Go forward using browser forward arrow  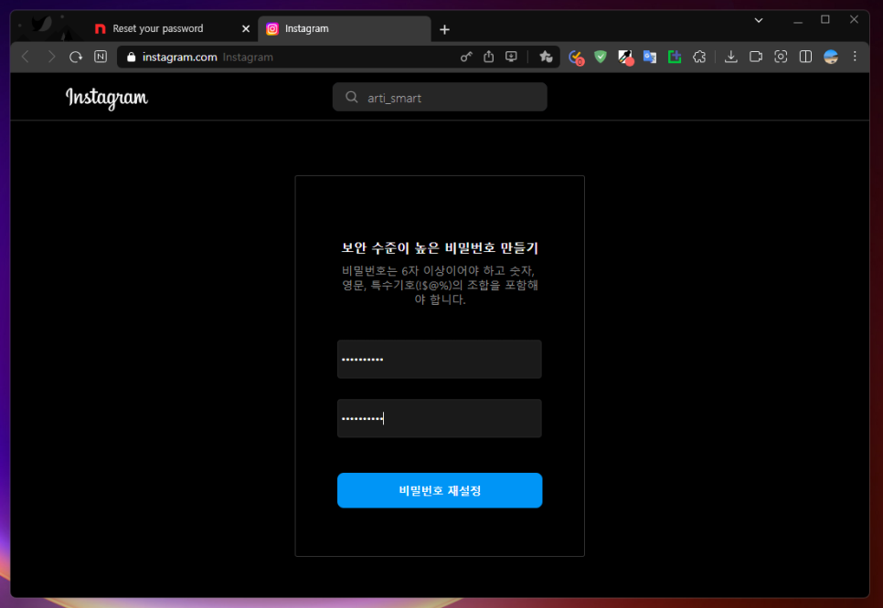click(51, 57)
